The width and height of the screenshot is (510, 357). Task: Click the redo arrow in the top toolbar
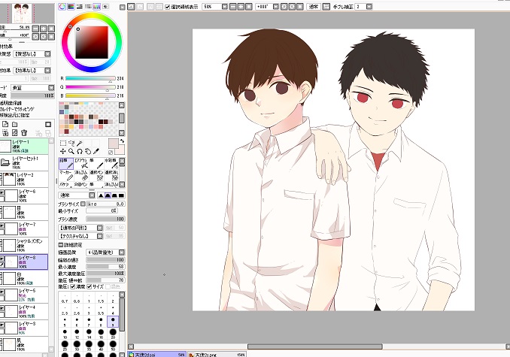140,7
